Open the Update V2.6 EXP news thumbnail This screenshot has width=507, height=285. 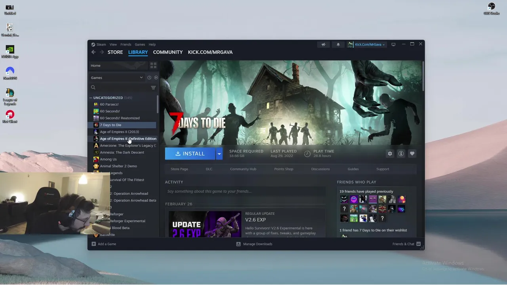(205, 224)
